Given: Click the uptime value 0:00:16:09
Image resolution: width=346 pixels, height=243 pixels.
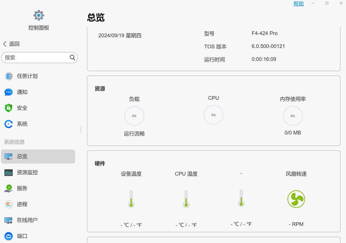Looking at the screenshot, I should pyautogui.click(x=264, y=59).
